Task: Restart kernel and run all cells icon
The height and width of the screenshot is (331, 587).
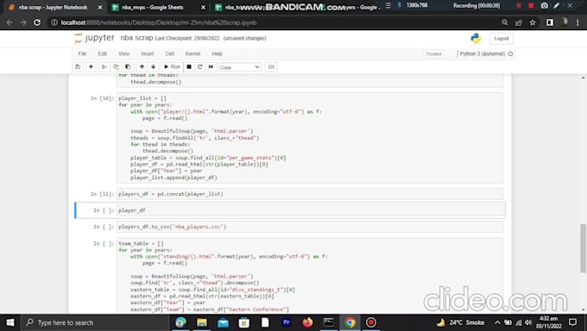Action: 211,67
